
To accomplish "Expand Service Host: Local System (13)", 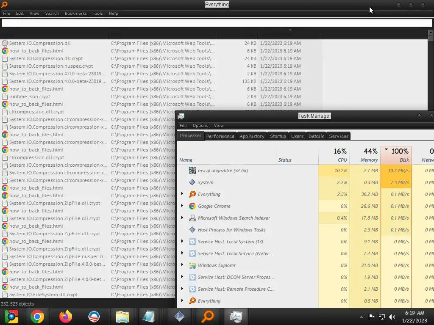I will (182, 242).
